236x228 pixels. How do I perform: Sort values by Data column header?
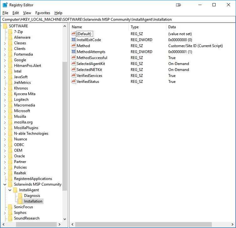point(201,27)
